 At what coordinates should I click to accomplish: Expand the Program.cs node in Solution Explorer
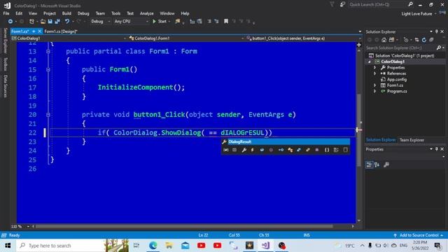click(x=375, y=92)
